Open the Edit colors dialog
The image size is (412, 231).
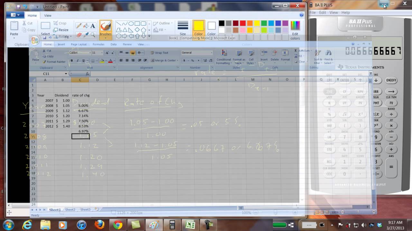tap(295, 30)
